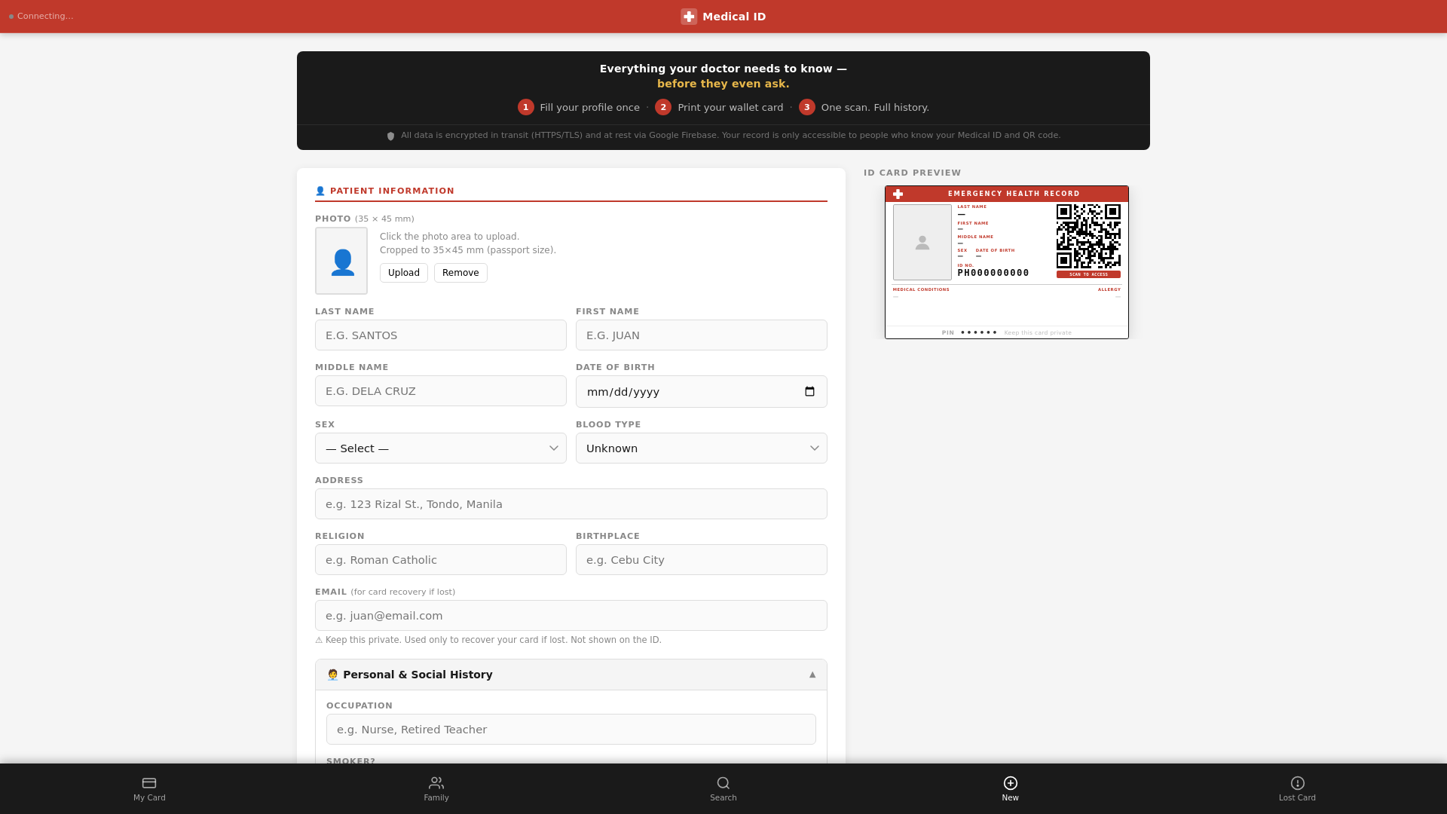
Task: Click the QR code on the ID card preview
Action: point(1088,236)
